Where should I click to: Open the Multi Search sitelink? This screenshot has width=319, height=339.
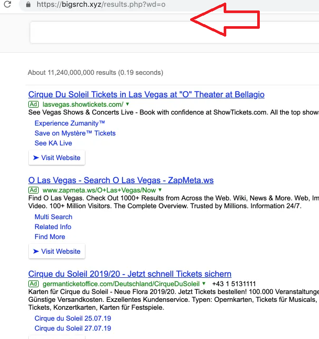coord(53,217)
